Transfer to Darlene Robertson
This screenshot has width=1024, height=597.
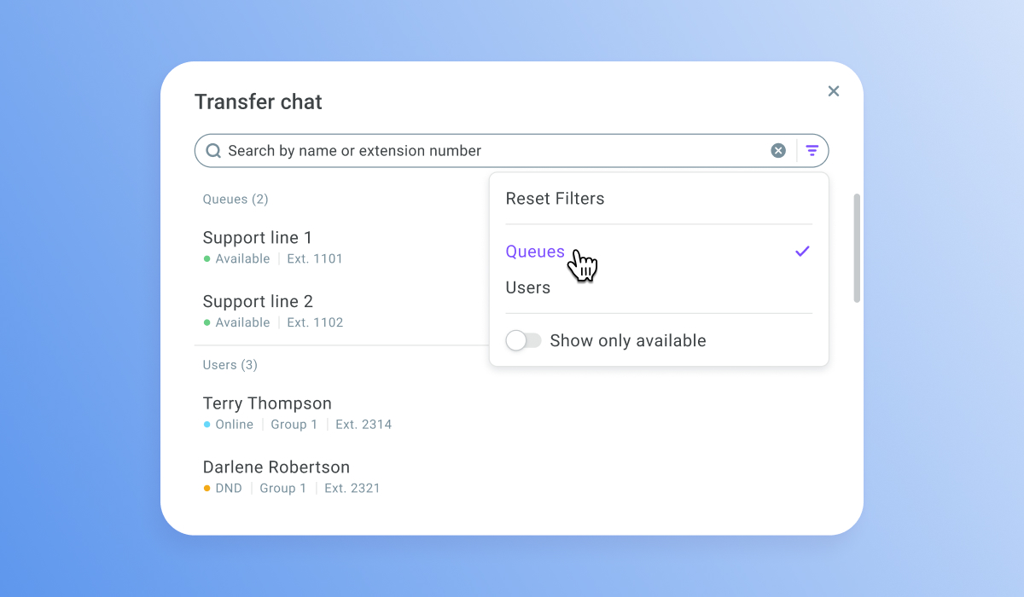pos(276,467)
